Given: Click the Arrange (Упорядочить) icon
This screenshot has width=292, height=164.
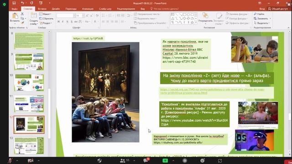Looking at the screenshot, I should (205, 18).
